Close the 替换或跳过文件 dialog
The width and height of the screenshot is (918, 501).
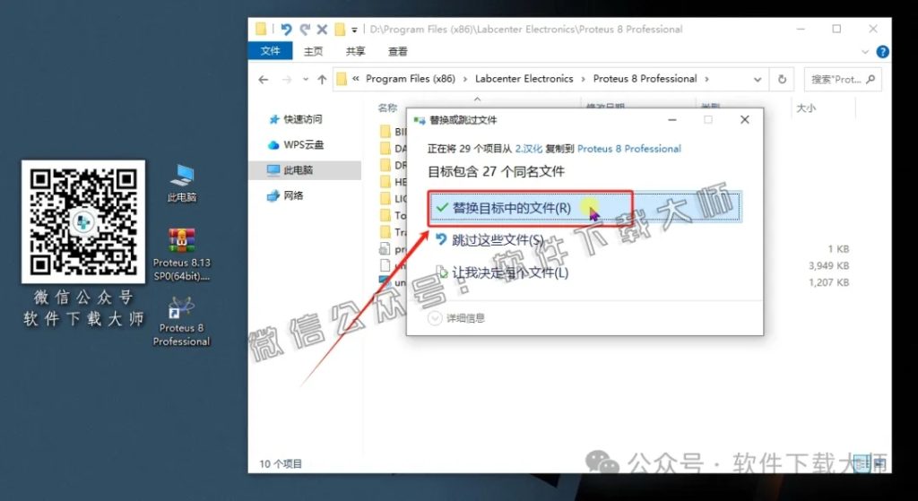point(745,119)
